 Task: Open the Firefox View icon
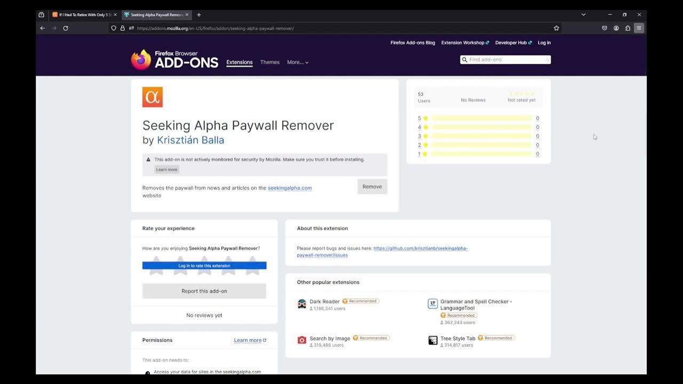42,15
